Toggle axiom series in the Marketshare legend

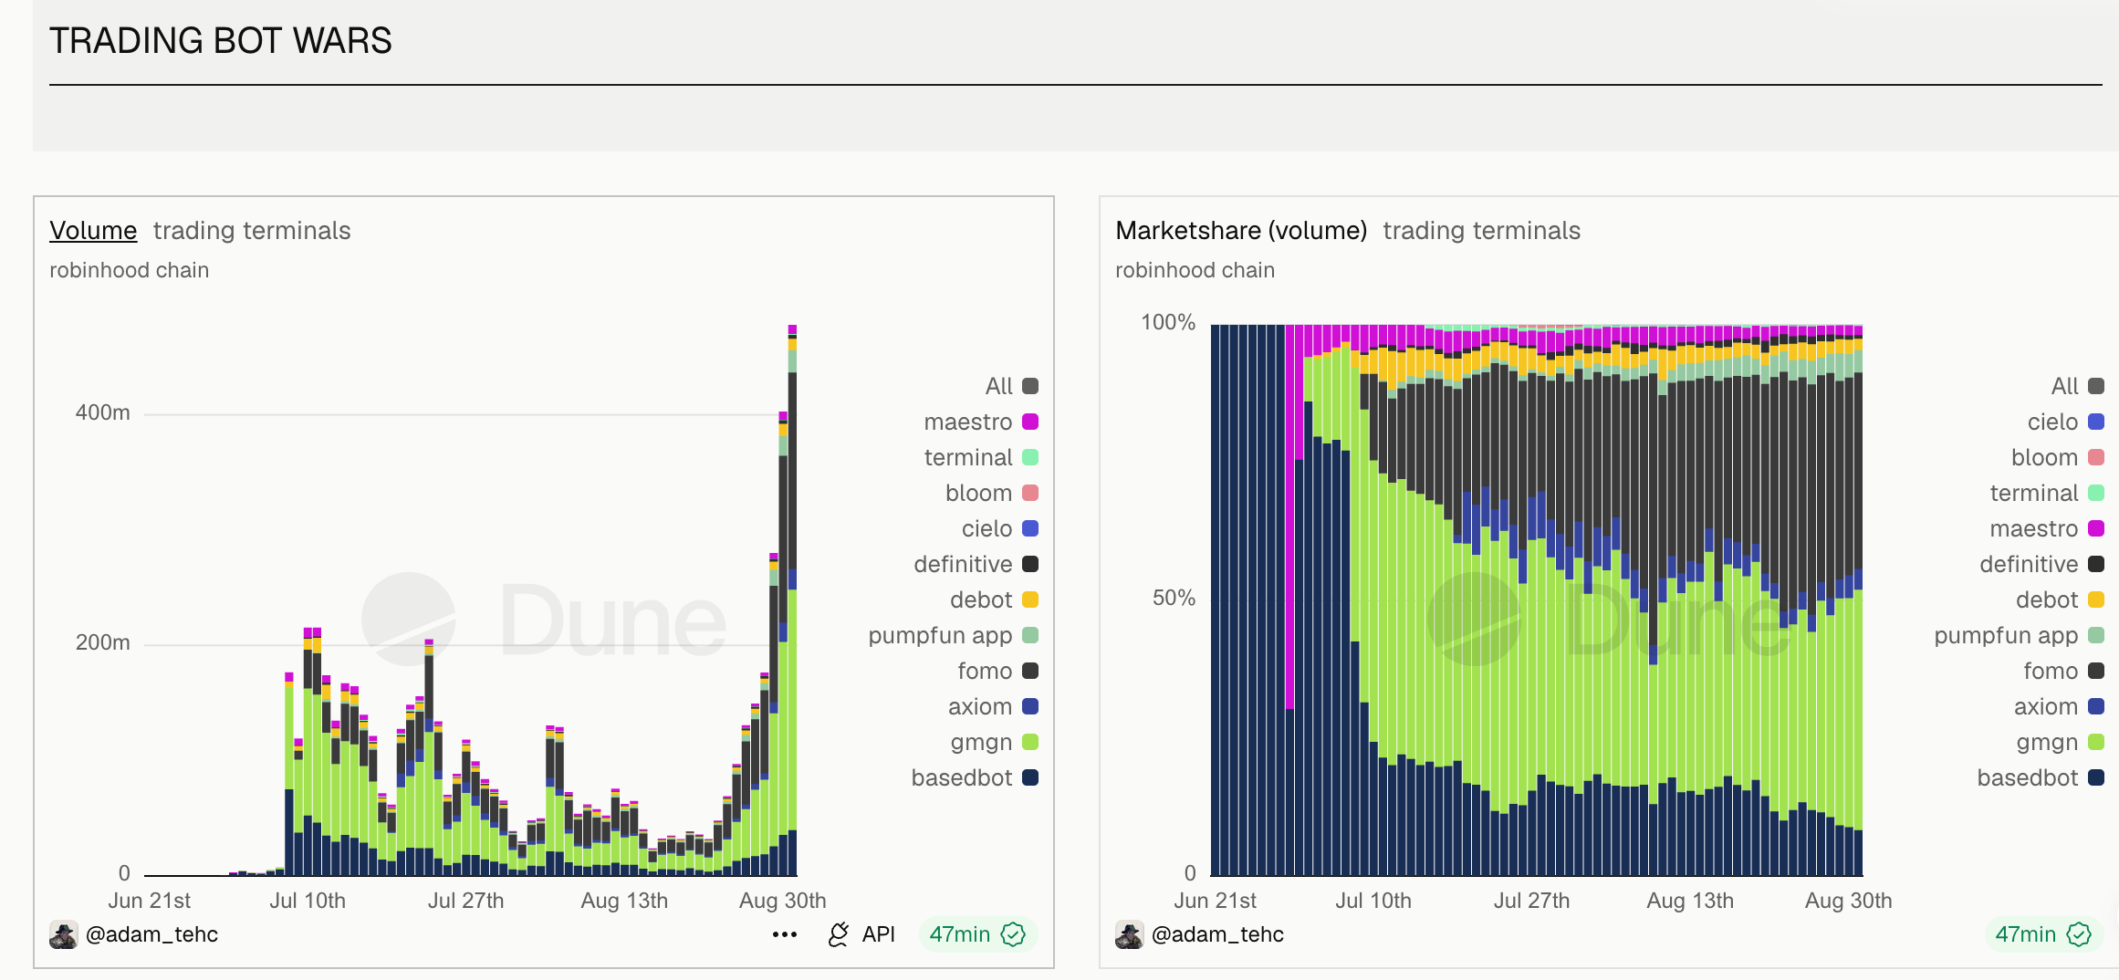(2059, 706)
